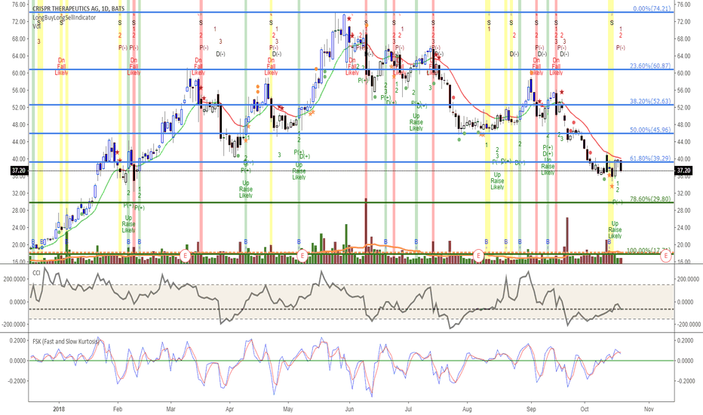
Task: Click the 37.20 current price tag on right axis
Action: 683,171
